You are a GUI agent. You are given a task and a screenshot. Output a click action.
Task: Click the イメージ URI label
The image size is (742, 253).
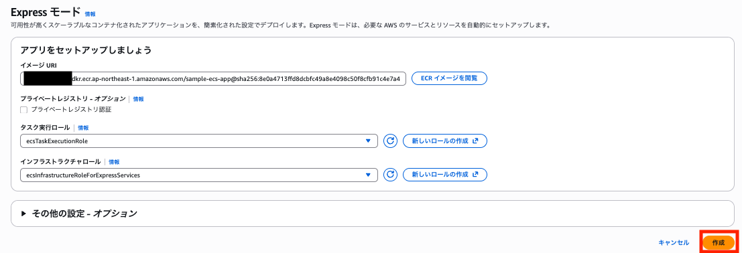tap(39, 66)
